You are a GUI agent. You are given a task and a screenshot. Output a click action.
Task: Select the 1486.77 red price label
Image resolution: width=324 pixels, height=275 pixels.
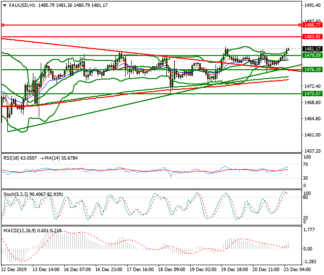[312, 25]
